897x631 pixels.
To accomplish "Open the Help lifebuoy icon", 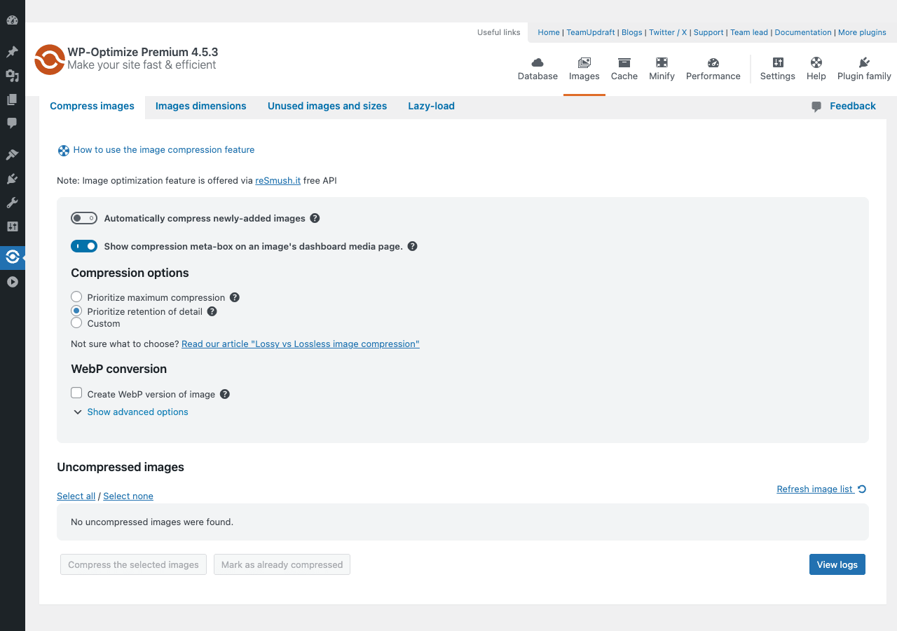I will click(x=816, y=62).
